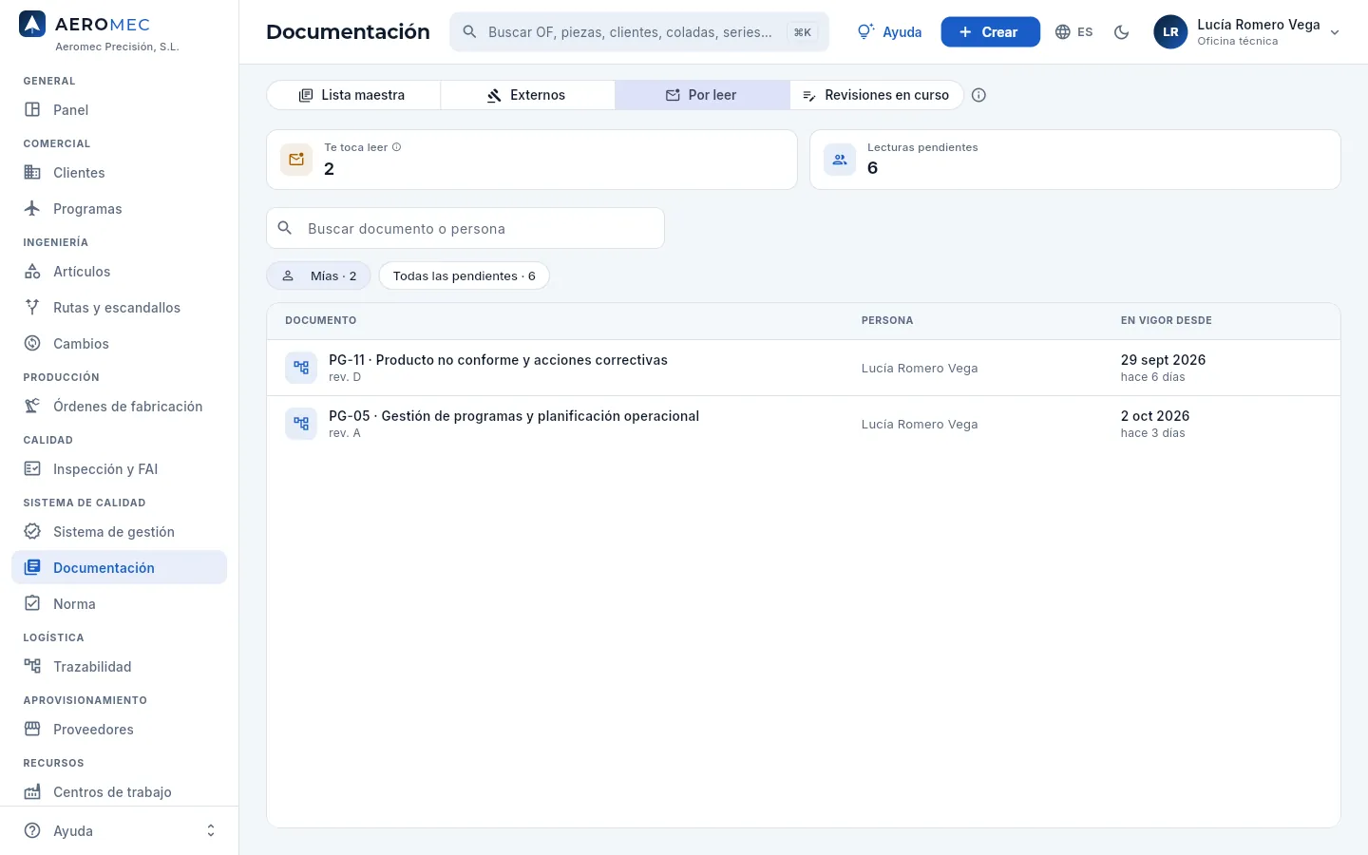This screenshot has width=1368, height=855.
Task: Open Sistema de gestión
Action: pos(119,532)
